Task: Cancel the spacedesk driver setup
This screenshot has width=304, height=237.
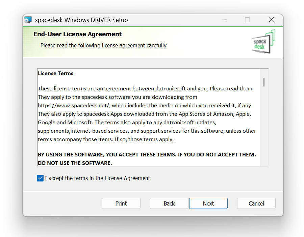Action: coord(256,203)
